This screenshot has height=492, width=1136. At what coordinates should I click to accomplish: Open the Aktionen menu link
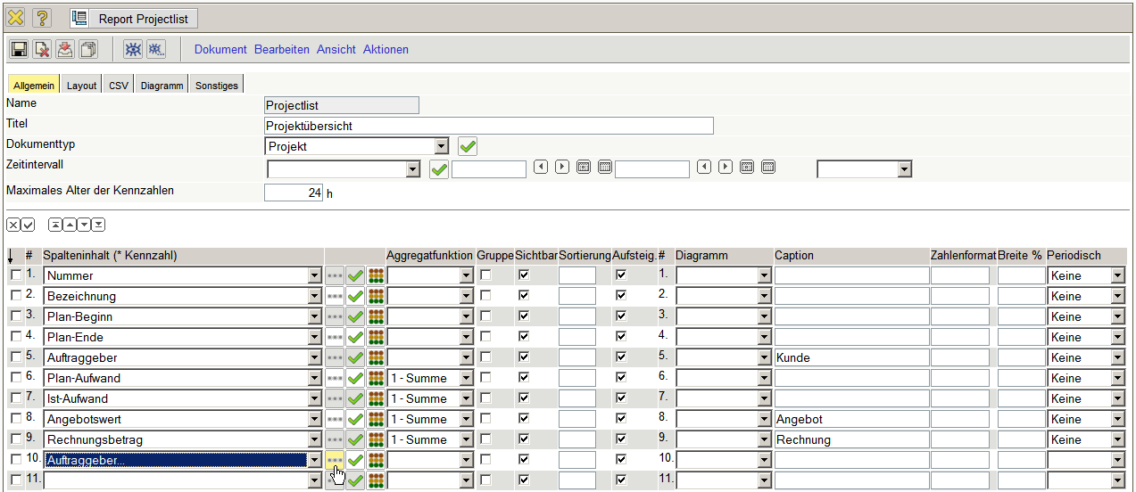pyautogui.click(x=386, y=50)
